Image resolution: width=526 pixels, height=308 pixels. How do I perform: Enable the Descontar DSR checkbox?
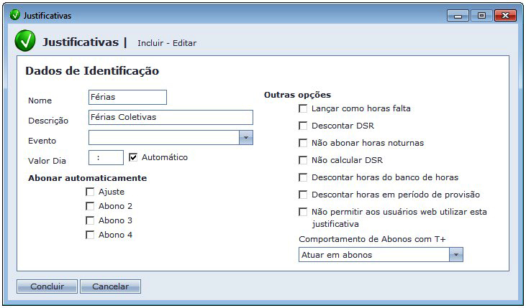point(303,126)
